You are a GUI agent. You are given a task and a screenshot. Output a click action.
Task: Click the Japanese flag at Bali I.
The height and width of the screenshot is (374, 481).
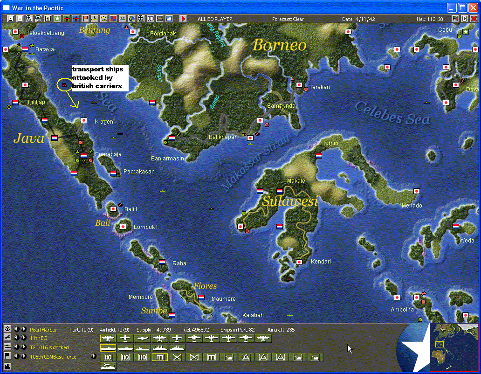point(113,209)
